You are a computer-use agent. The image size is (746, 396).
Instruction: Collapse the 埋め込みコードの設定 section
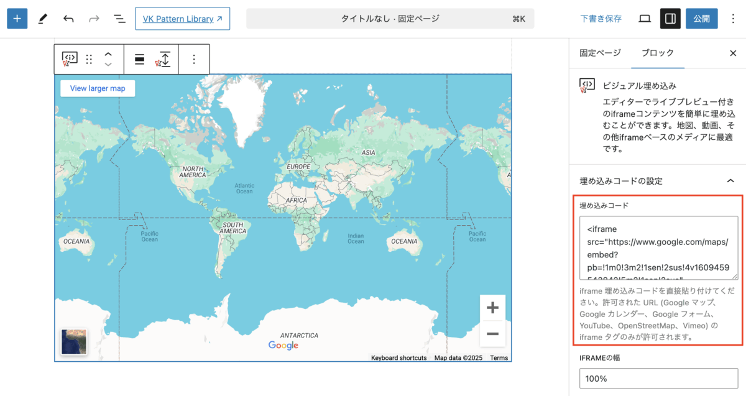730,181
